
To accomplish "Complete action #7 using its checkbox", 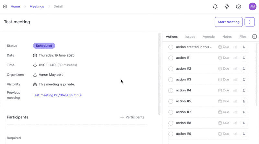I will [x=171, y=112].
